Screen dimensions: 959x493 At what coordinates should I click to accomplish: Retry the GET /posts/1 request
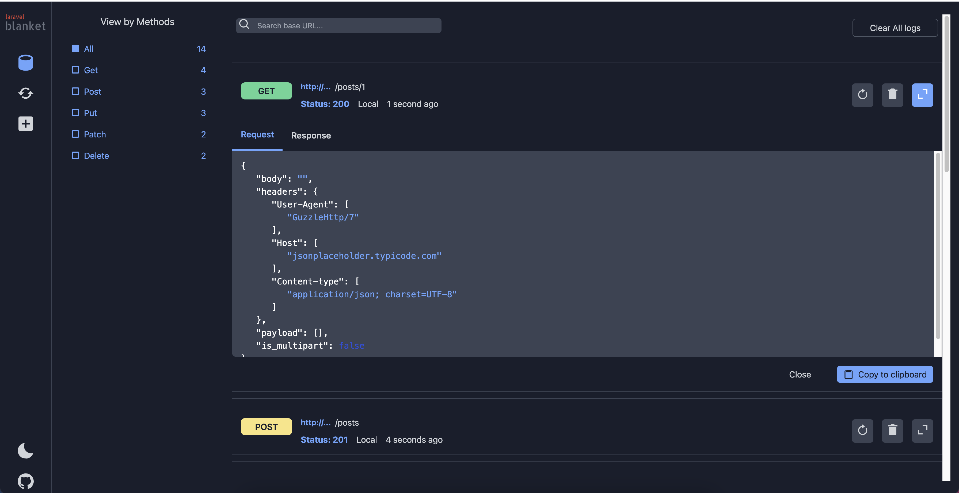(x=862, y=95)
